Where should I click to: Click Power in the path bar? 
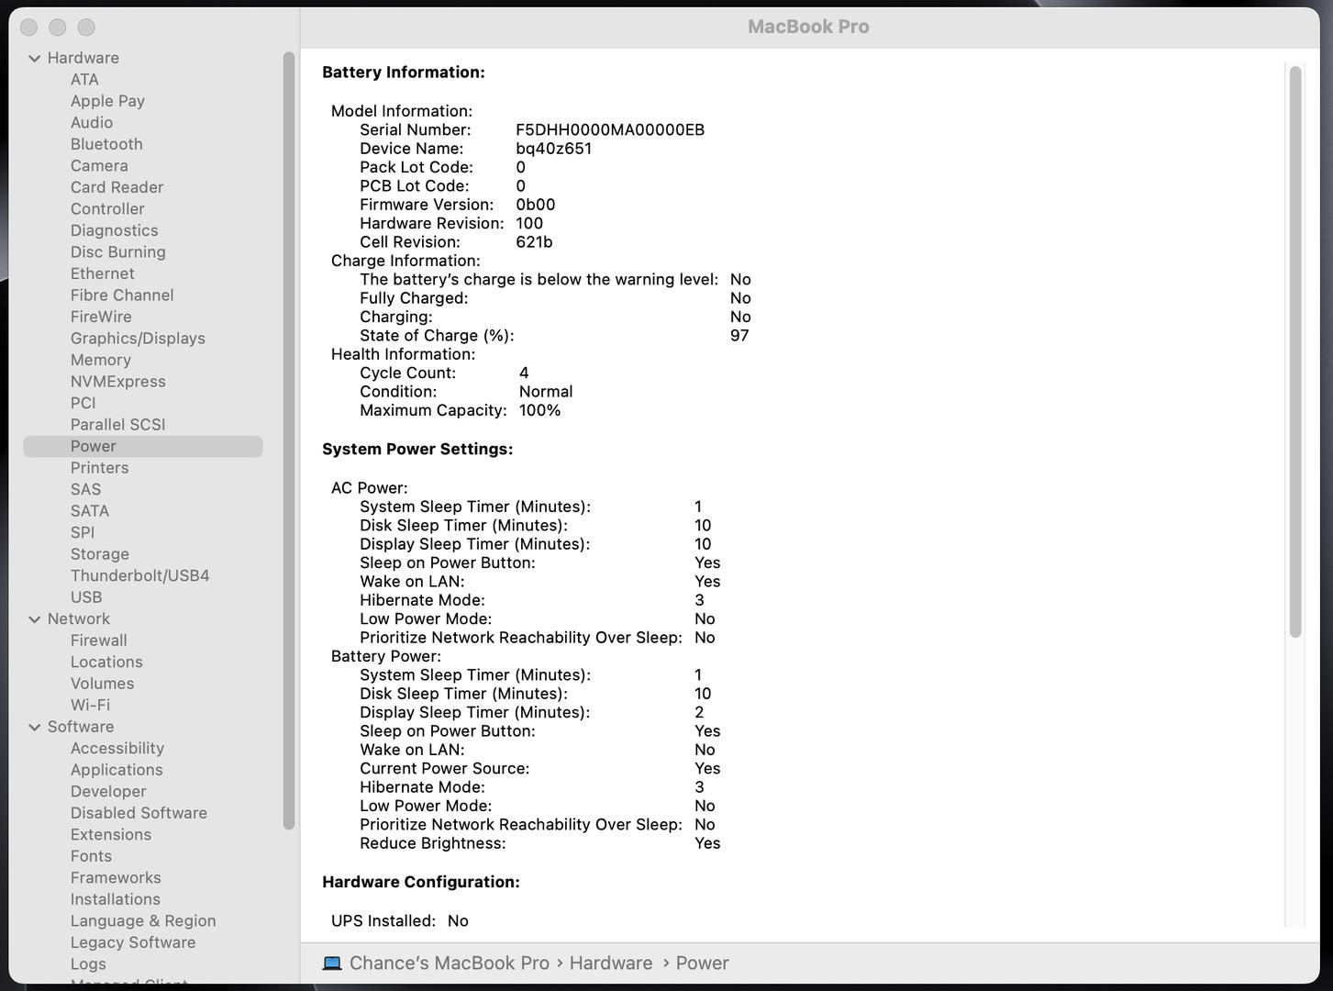(x=703, y=963)
